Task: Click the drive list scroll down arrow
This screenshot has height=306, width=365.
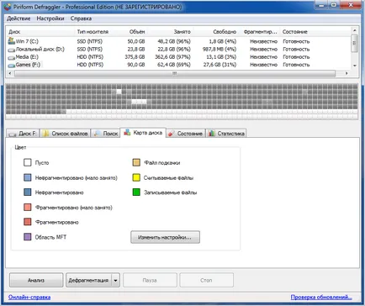Action: pos(355,66)
